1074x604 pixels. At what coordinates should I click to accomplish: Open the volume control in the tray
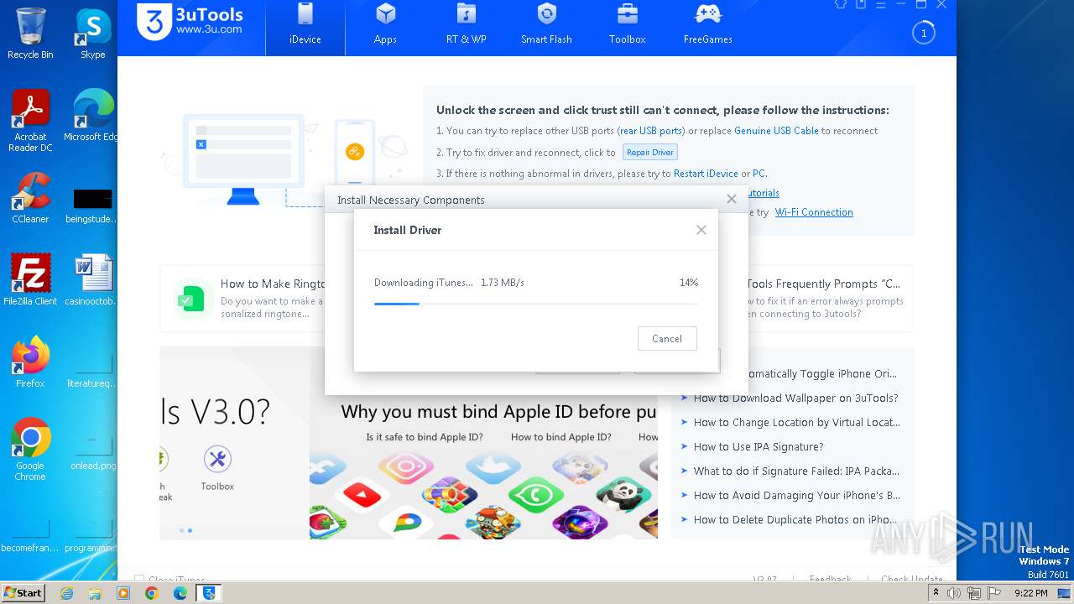pyautogui.click(x=955, y=593)
